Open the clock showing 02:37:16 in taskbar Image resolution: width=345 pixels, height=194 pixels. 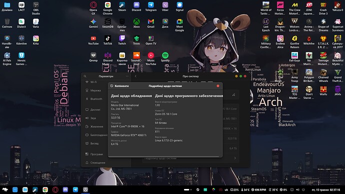pyautogui.click(x=326, y=189)
